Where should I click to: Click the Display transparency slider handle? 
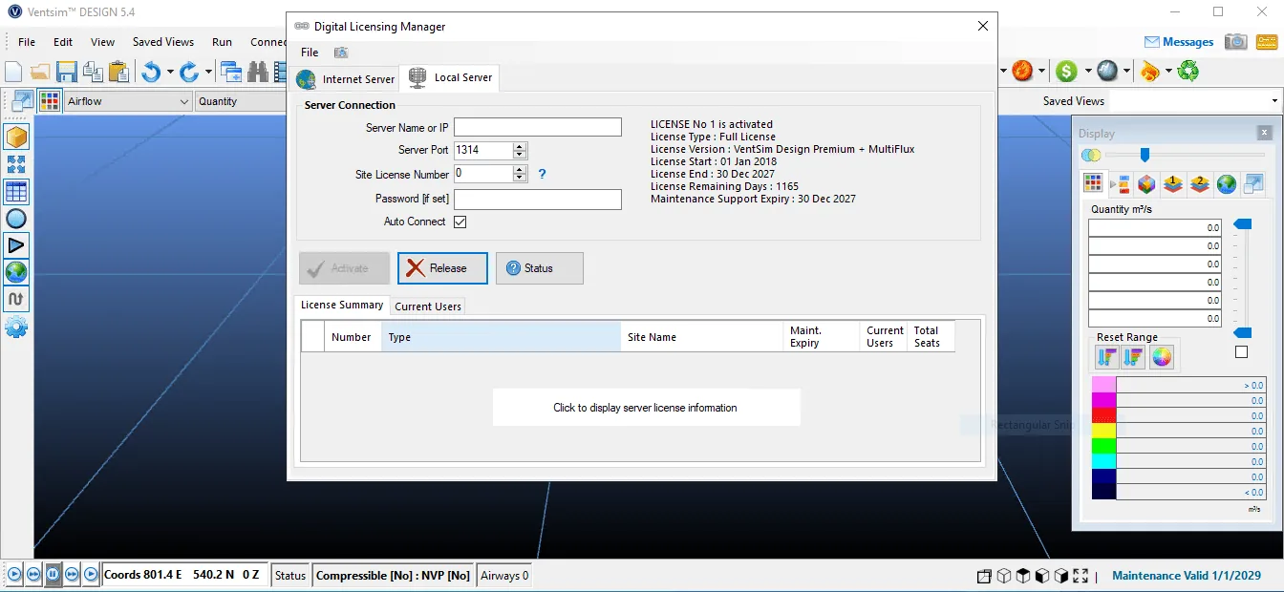point(1145,155)
